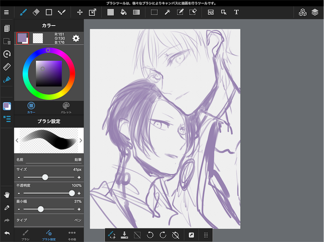Select the rectangular Selection tool
324x242 pixels.
click(154, 12)
